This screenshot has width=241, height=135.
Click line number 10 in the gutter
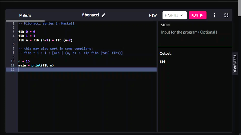(12, 61)
